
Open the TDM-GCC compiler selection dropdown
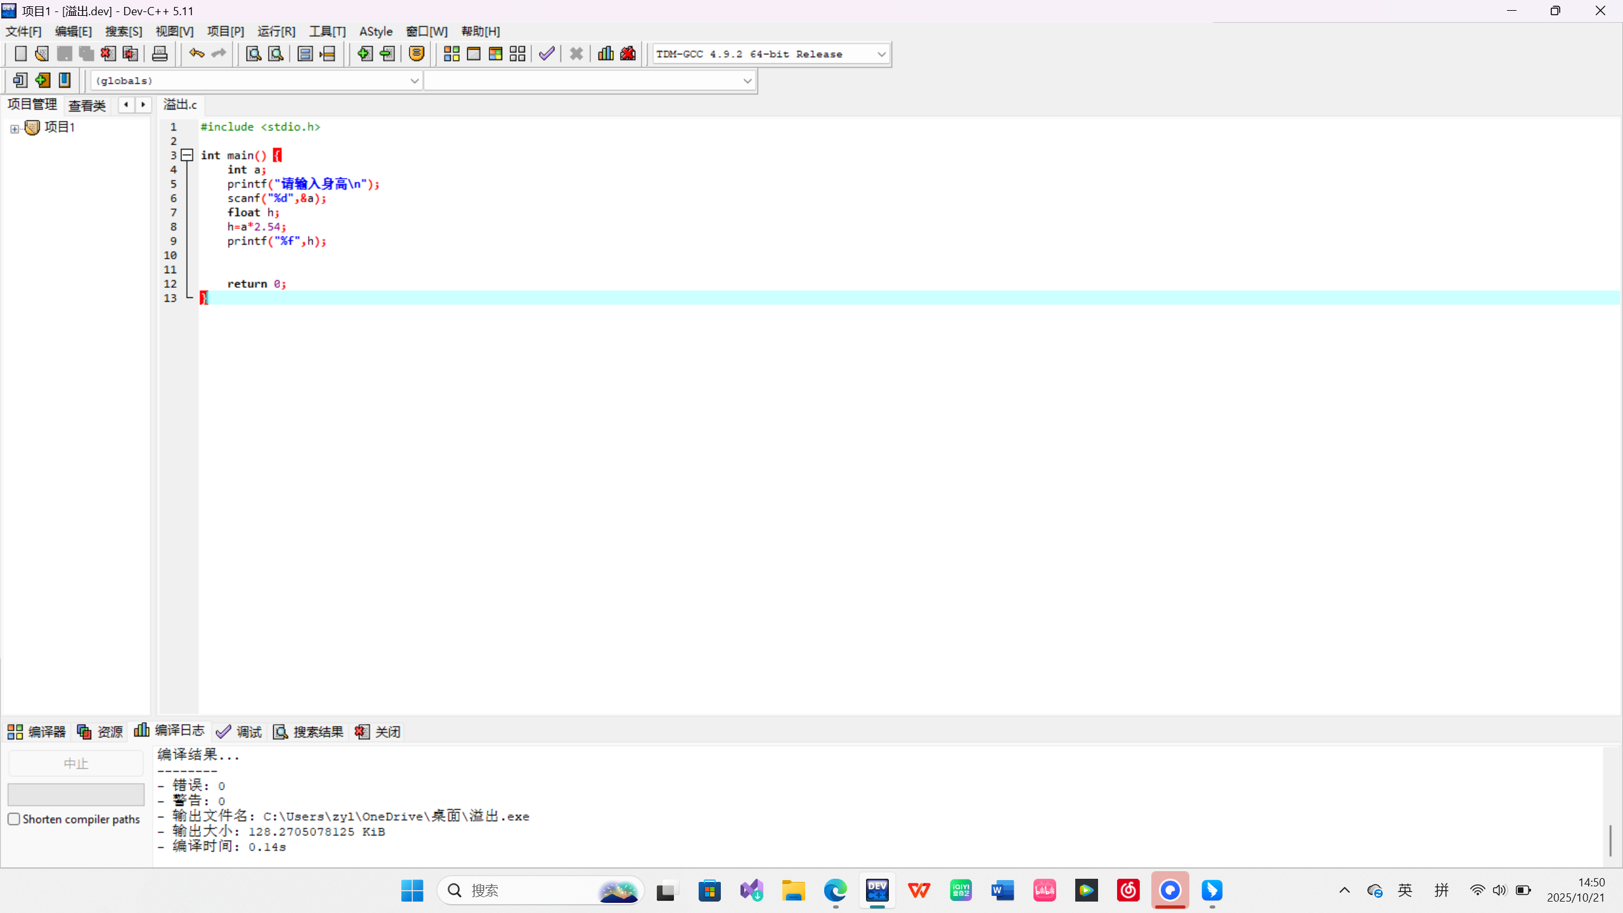(x=881, y=55)
